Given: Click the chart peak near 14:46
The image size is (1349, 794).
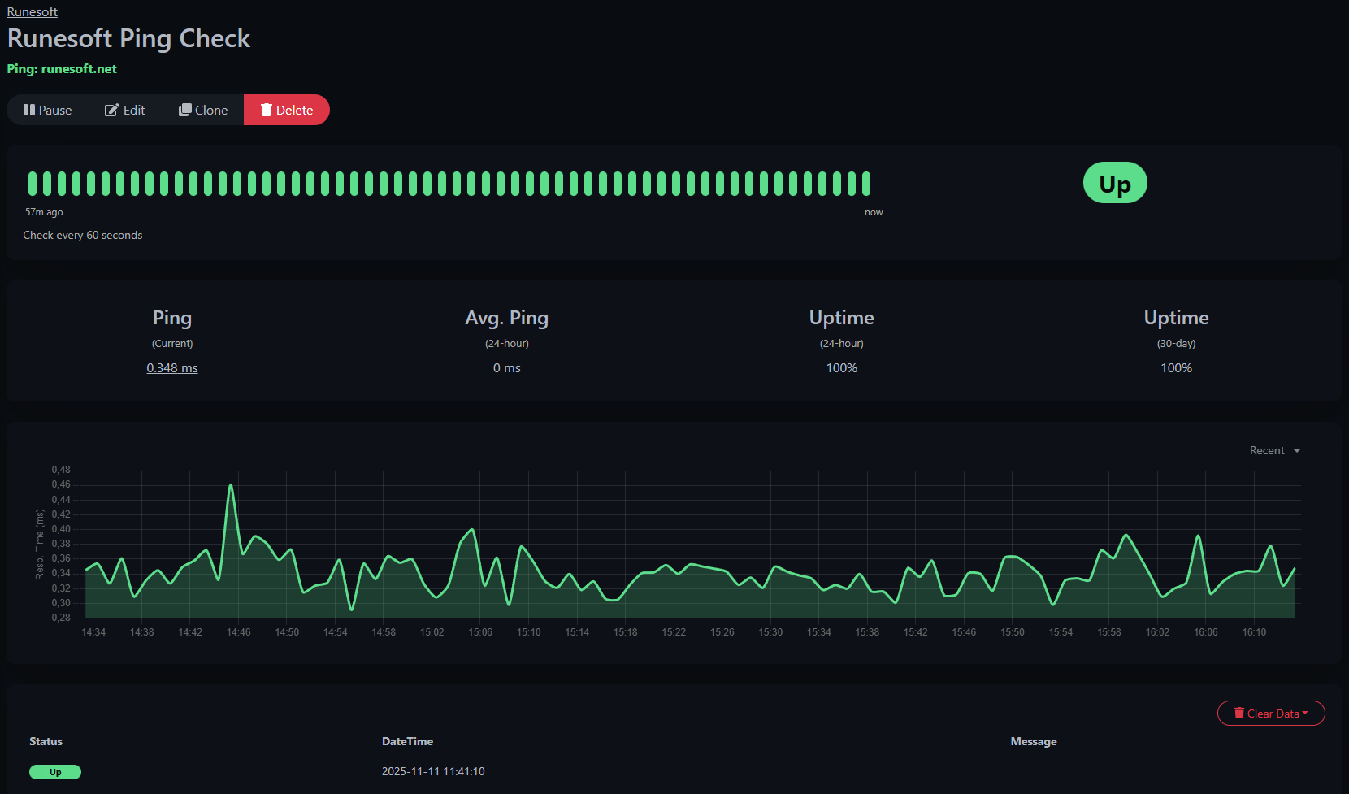Looking at the screenshot, I should pyautogui.click(x=232, y=485).
